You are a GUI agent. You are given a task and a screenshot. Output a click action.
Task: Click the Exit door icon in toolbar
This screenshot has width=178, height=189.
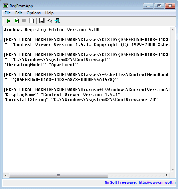click(x=57, y=21)
